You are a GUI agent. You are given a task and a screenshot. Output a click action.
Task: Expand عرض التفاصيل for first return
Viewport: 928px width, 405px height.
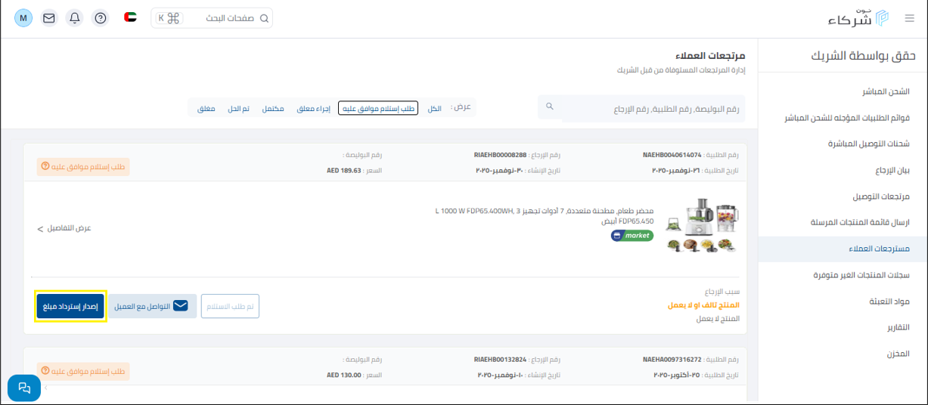(x=64, y=228)
